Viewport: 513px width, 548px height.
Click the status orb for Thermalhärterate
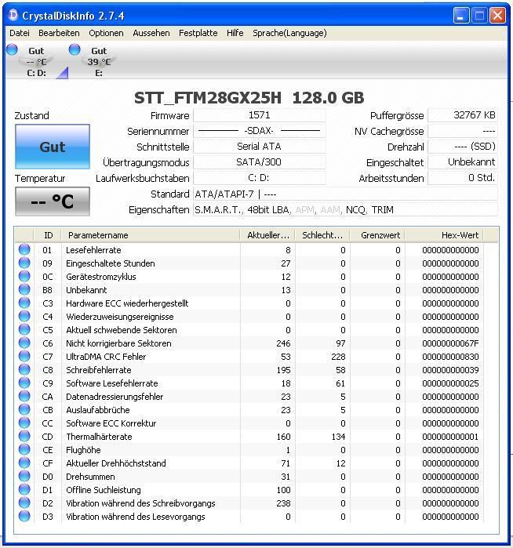pyautogui.click(x=24, y=436)
